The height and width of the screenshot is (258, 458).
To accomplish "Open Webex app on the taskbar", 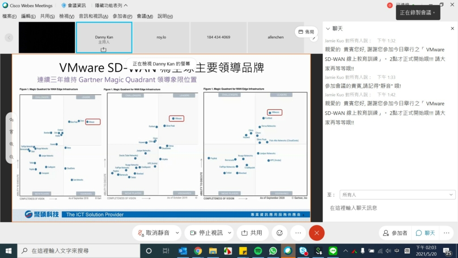I will (288, 251).
